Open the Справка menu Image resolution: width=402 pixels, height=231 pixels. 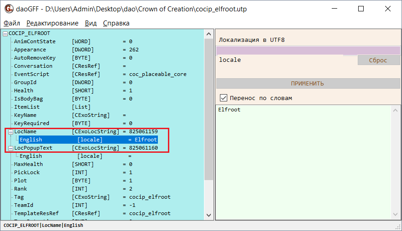(x=116, y=23)
